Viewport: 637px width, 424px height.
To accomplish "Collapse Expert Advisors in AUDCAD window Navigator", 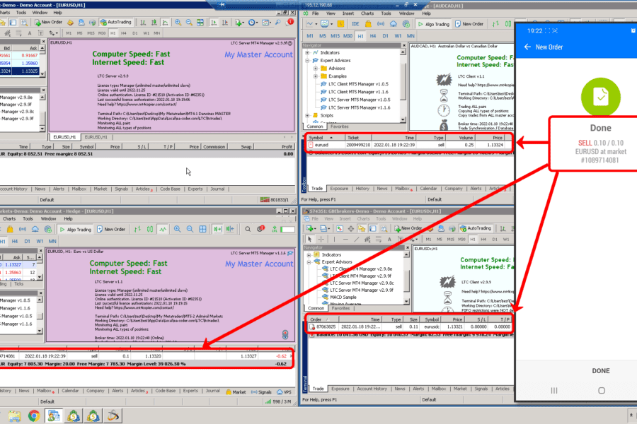I will click(x=308, y=61).
